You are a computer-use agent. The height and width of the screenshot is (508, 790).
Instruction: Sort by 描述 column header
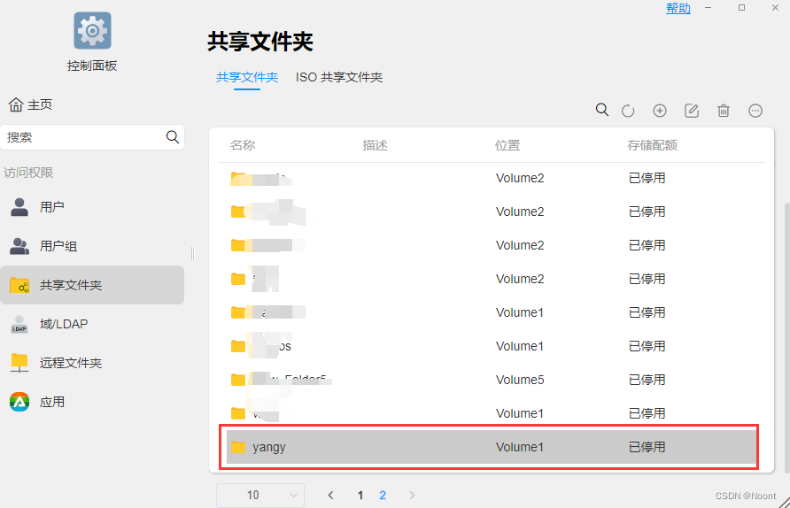(375, 145)
